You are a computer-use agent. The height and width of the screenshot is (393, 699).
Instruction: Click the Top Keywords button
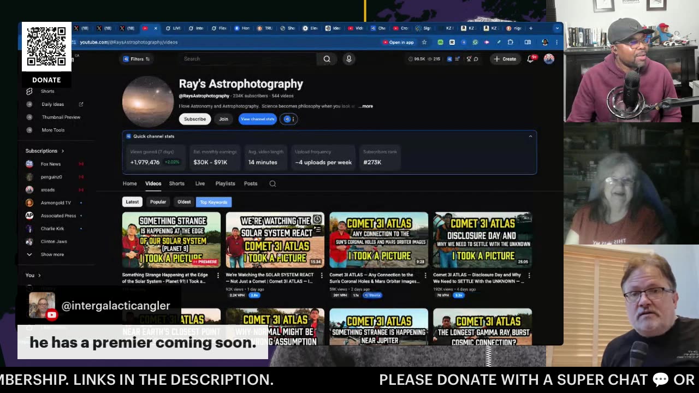pos(214,203)
